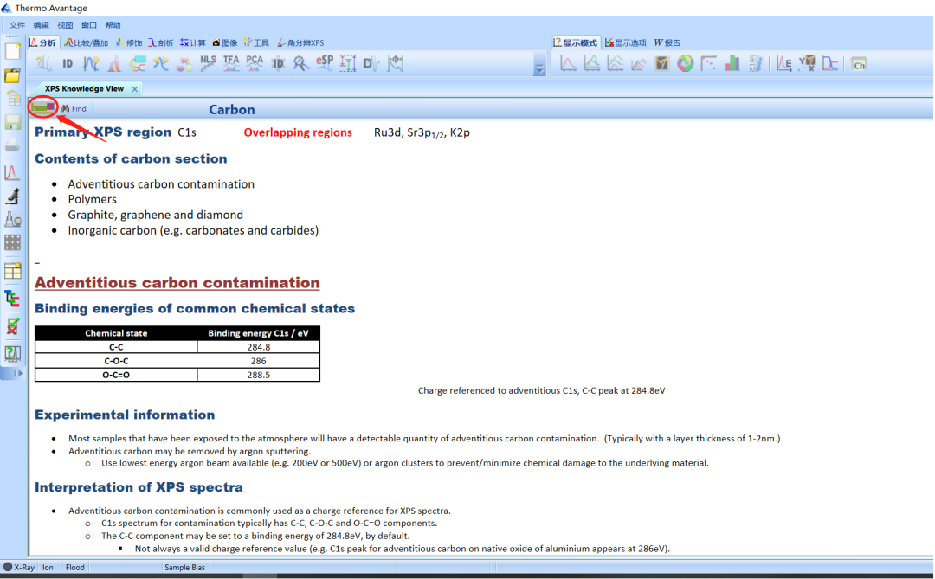The image size is (935, 579).
Task: Click the depth profile display icon
Action: tap(830, 63)
